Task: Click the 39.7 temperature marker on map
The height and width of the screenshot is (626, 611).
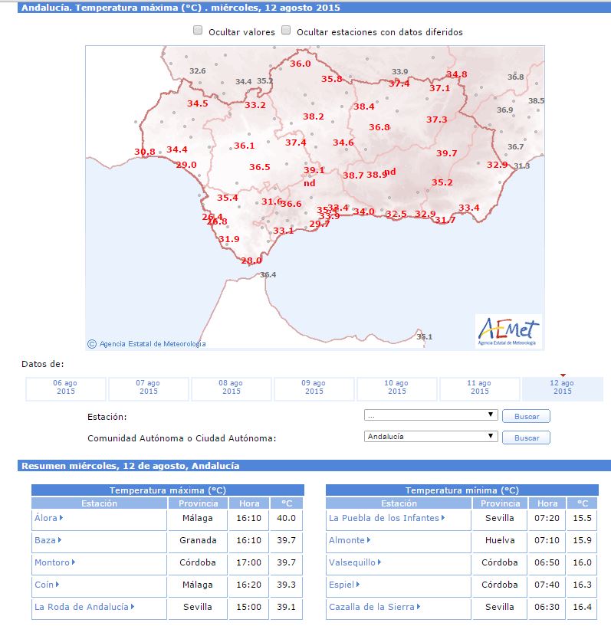Action: pos(446,153)
